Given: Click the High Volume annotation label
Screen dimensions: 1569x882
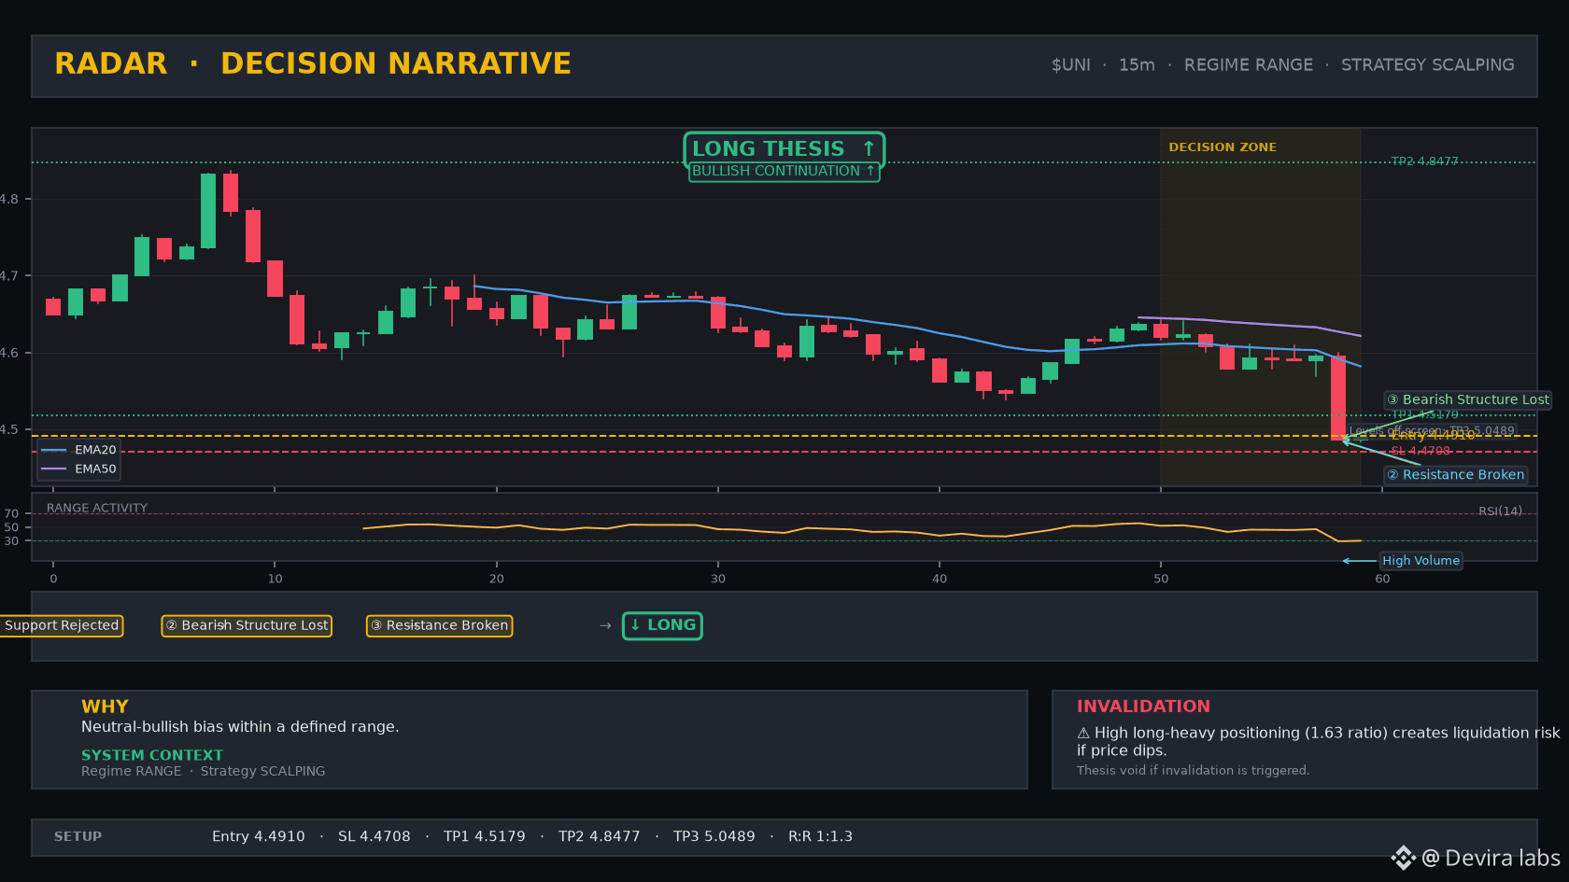Looking at the screenshot, I should (x=1421, y=561).
